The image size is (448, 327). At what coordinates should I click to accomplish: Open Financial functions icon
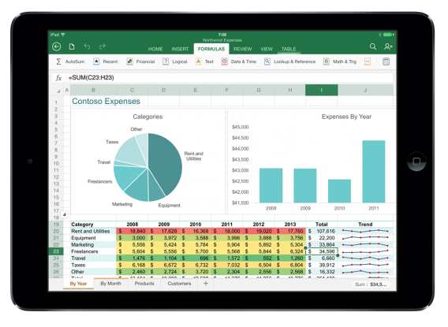click(129, 61)
